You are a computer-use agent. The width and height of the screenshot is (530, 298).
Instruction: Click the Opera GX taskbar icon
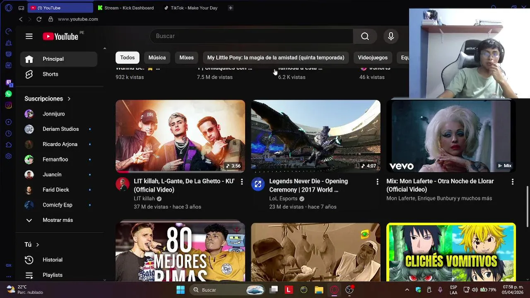(x=334, y=290)
